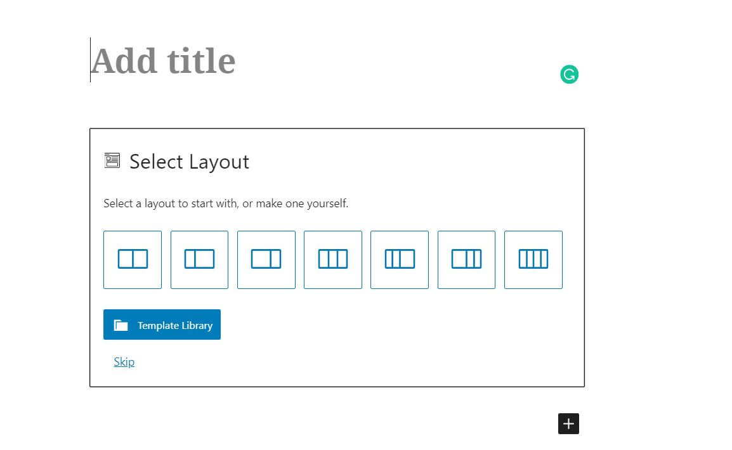Open the Grammarly assistant badge

pyautogui.click(x=569, y=74)
